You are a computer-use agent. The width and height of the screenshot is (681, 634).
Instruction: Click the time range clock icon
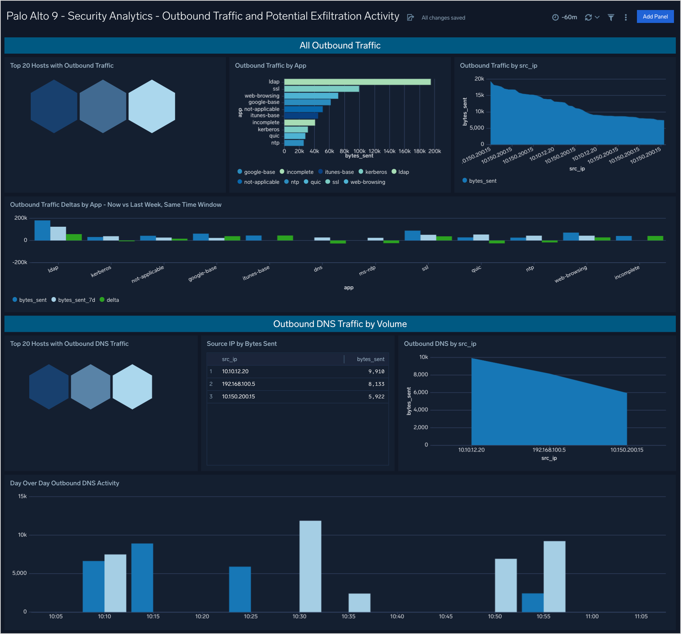point(555,17)
